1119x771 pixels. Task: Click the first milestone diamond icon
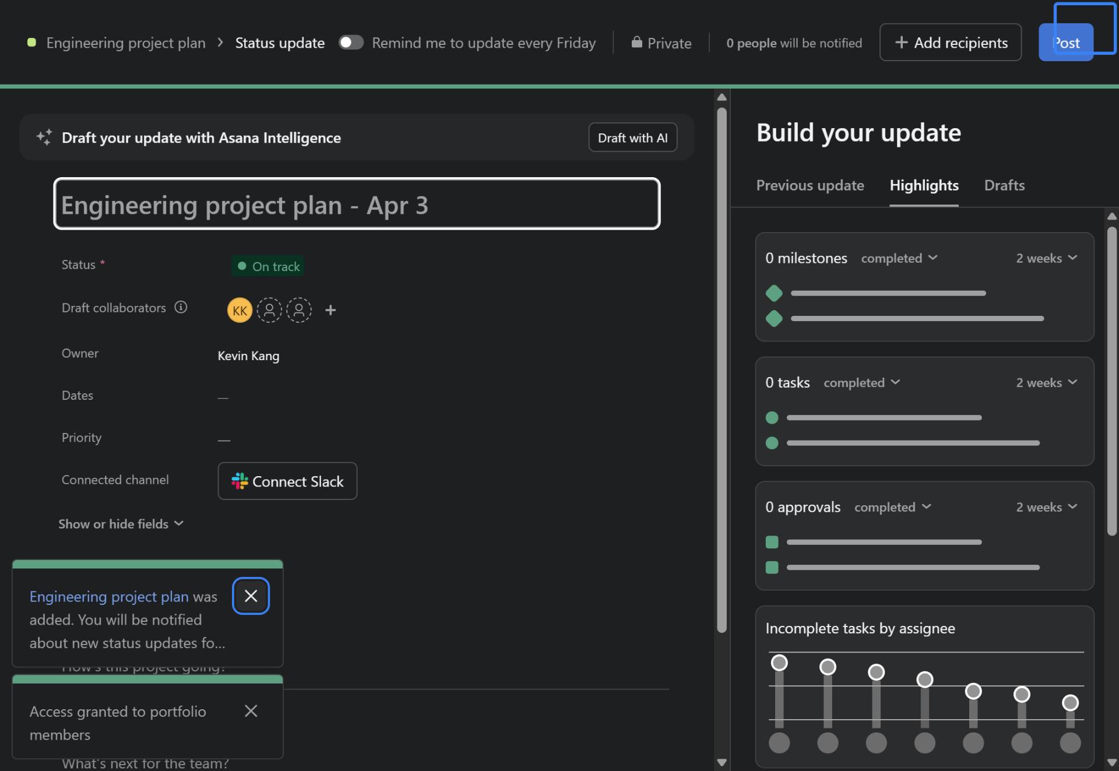pos(774,293)
